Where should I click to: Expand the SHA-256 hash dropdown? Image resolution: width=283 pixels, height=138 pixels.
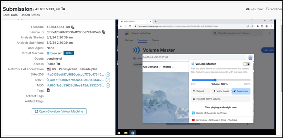coord(108,75)
